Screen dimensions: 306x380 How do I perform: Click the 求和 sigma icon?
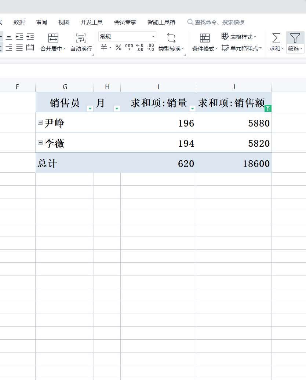click(276, 38)
